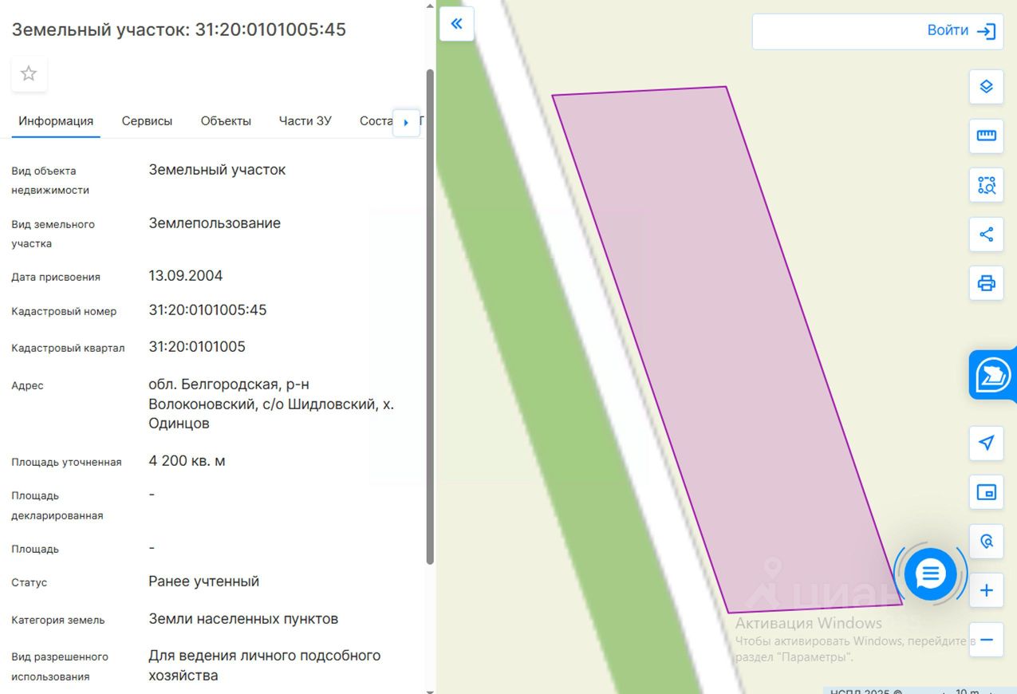Screen dimensions: 1017x694
Task: Open the Объекты tab
Action: click(226, 121)
